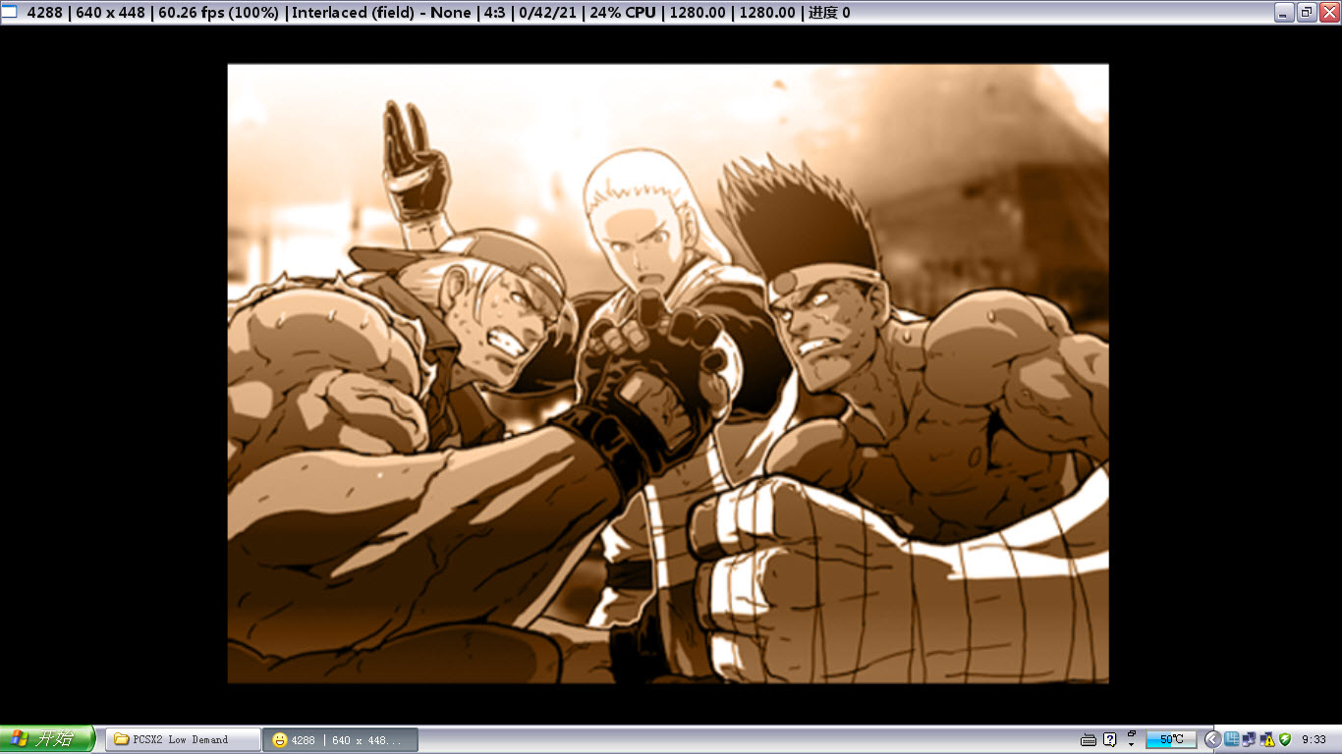Click the 50℃ temperature indicator
This screenshot has width=1342, height=754.
coord(1171,739)
